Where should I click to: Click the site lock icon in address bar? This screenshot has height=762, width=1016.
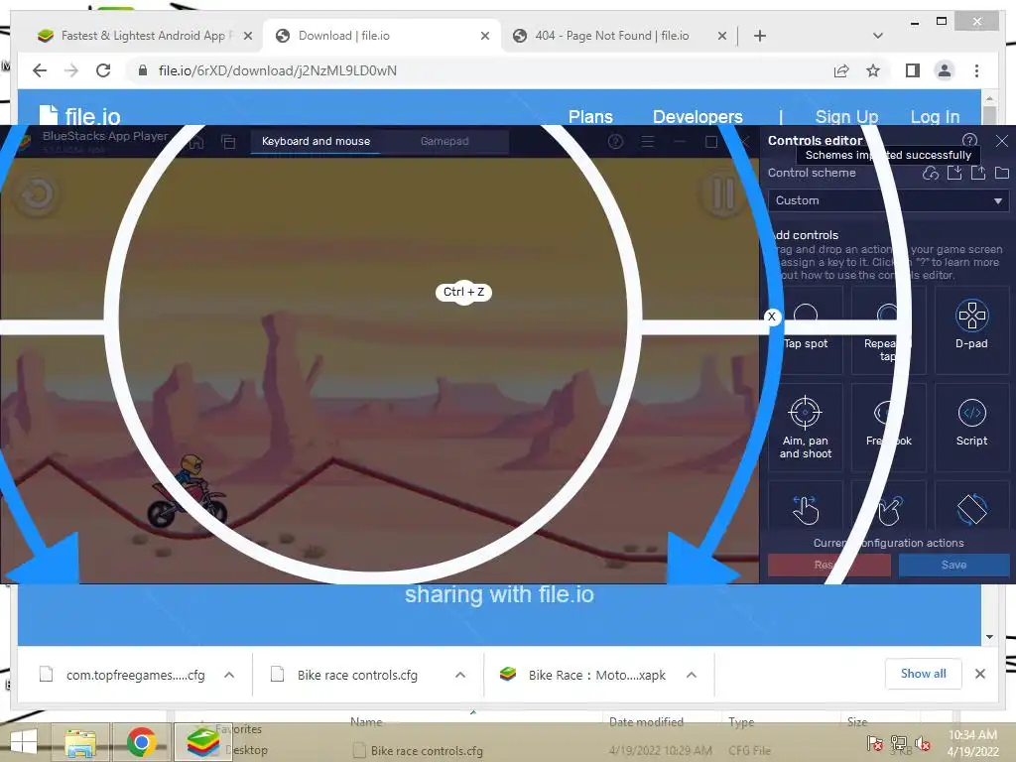[143, 70]
